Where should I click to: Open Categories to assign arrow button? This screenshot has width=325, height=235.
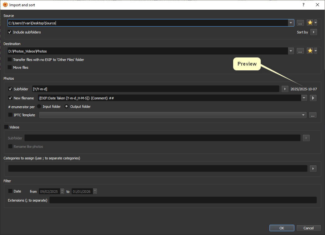pos(313,169)
